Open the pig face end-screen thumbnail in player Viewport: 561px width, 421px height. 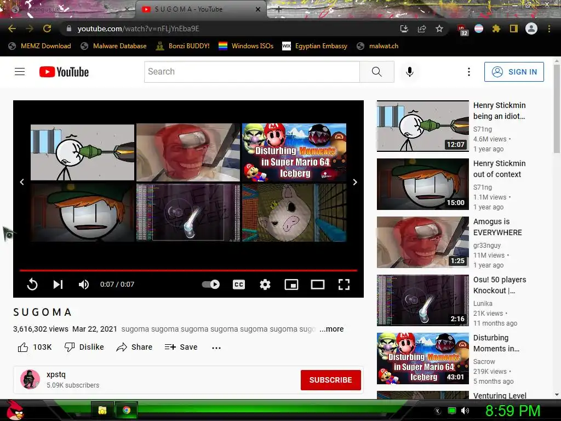294,213
